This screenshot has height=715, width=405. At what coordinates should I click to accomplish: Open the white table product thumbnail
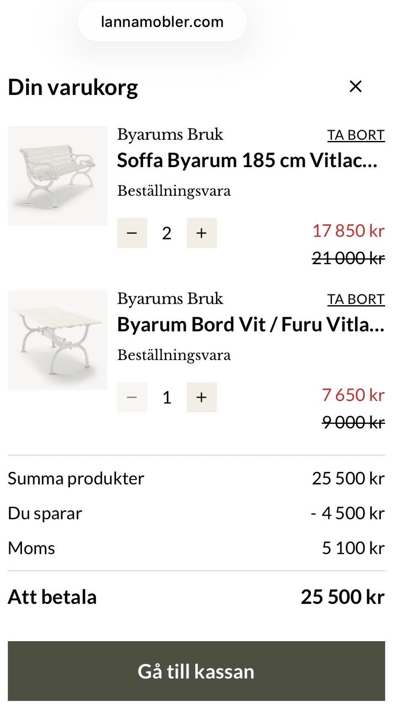coord(57,340)
